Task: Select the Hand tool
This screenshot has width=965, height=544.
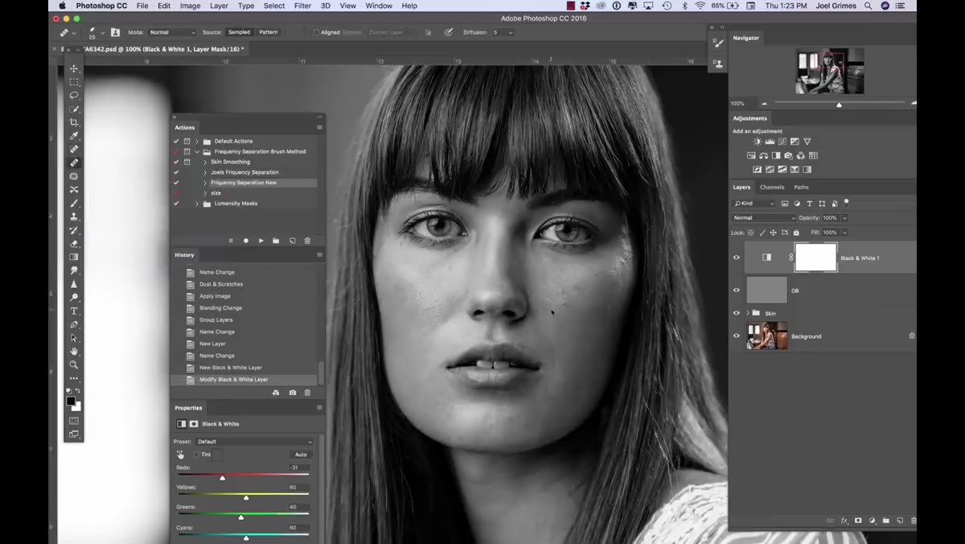Action: (x=74, y=351)
